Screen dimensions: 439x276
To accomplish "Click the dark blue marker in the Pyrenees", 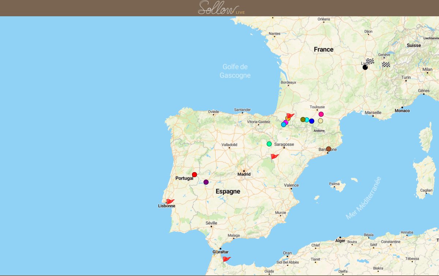I will coord(312,121).
